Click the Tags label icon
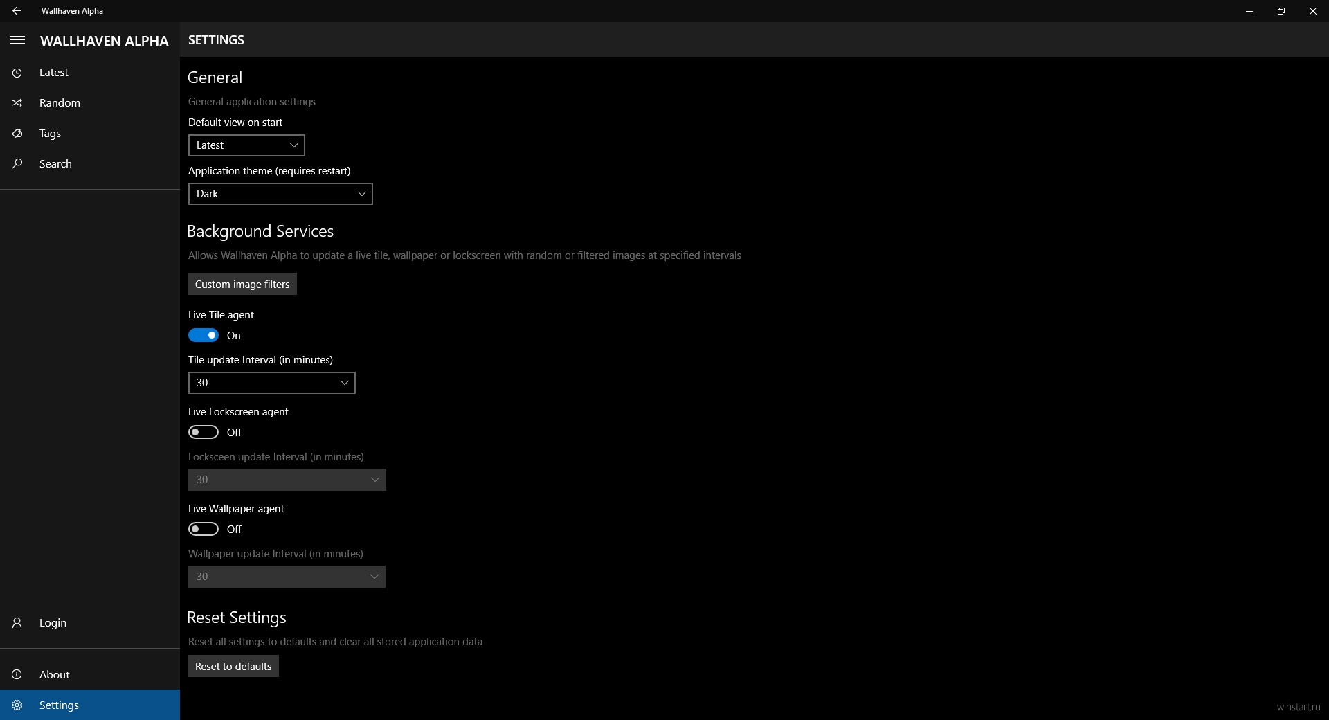The height and width of the screenshot is (720, 1329). tap(17, 134)
